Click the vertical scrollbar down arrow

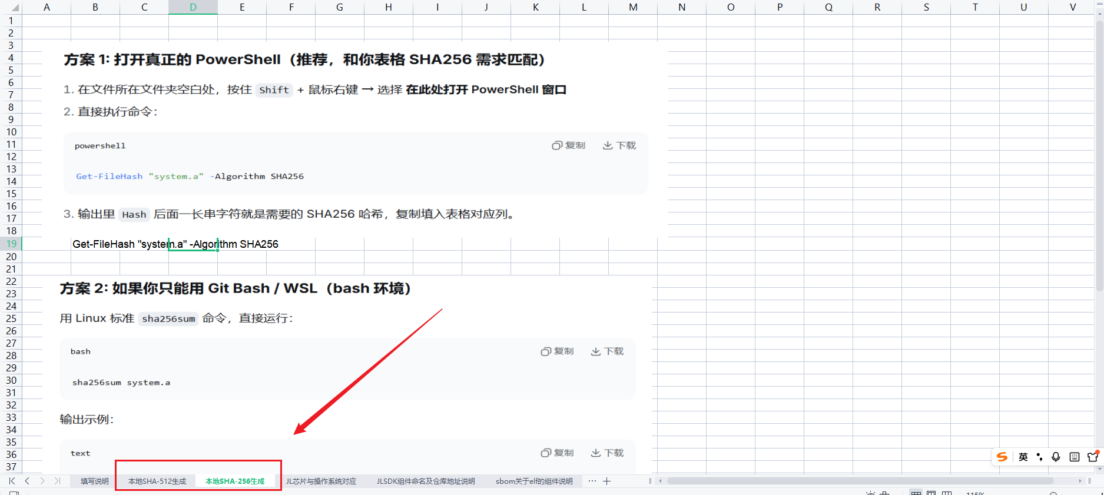click(x=1099, y=470)
